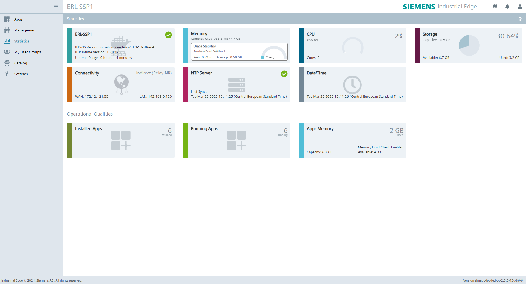
Task: Click the NTP Server green checkmark
Action: pyautogui.click(x=284, y=74)
